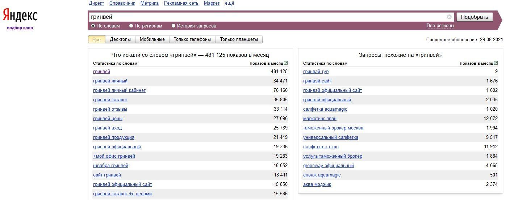Open the сайт гринвей link
This screenshot has height=200, width=510.
(107, 175)
